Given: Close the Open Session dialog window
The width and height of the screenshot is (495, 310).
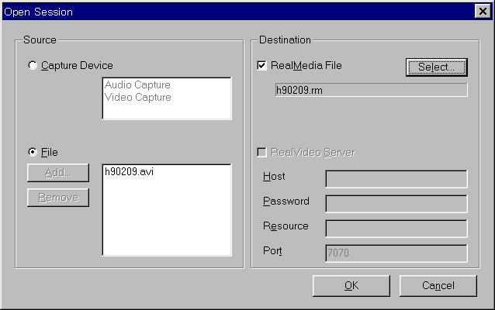Looking at the screenshot, I should (483, 12).
